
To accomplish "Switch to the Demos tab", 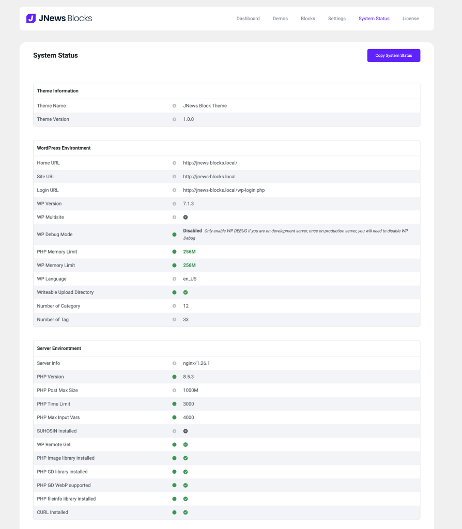I will (x=280, y=19).
